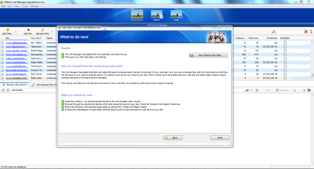Click the page icon beside www.canadaka.net

pos(2,78)
